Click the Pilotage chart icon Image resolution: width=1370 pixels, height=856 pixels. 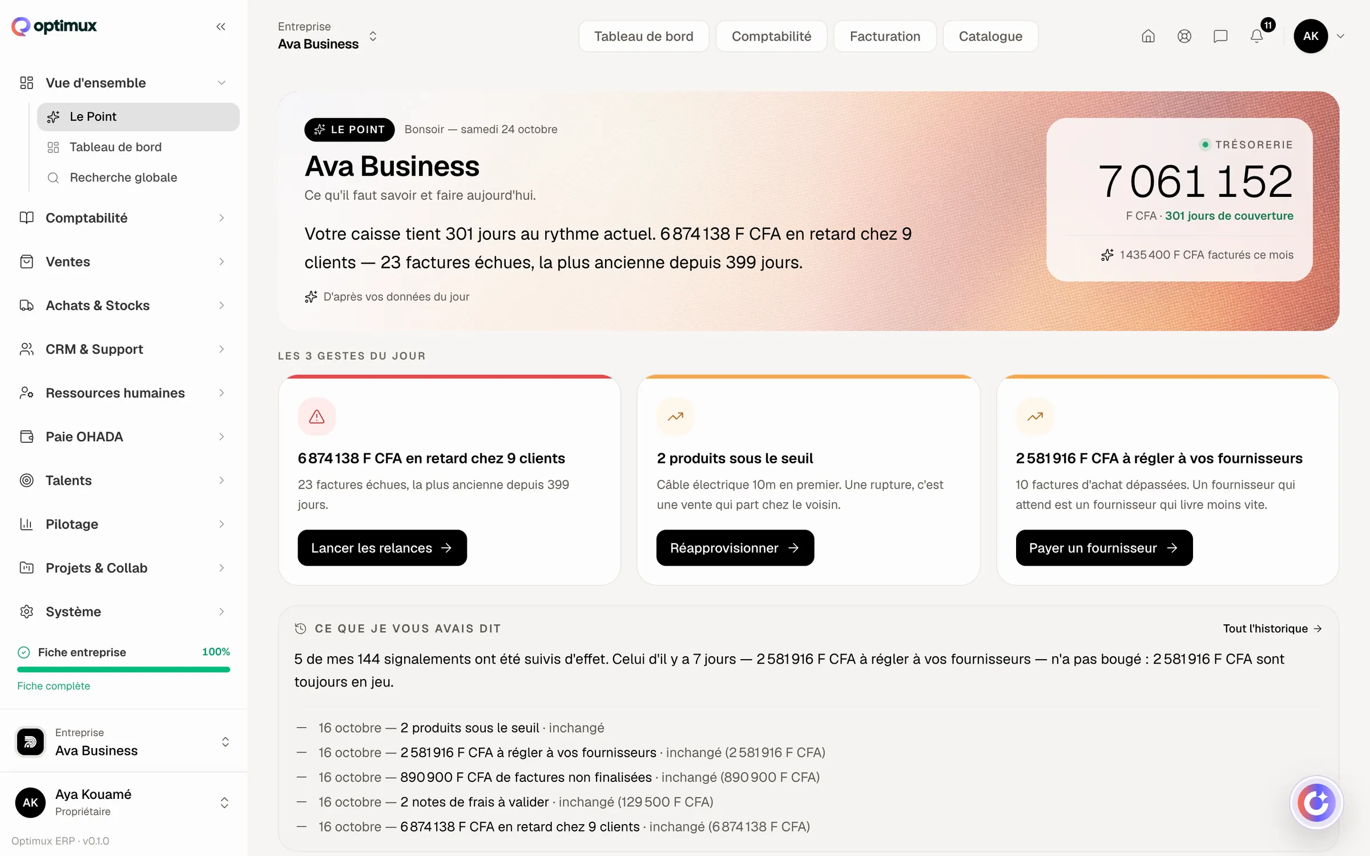(26, 524)
